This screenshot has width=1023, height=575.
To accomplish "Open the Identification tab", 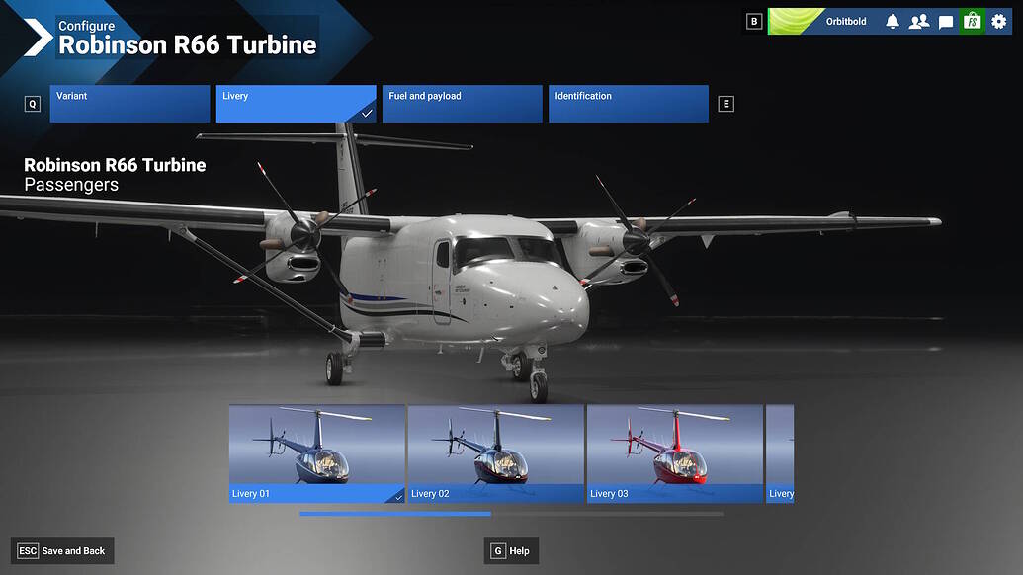I will 628,103.
